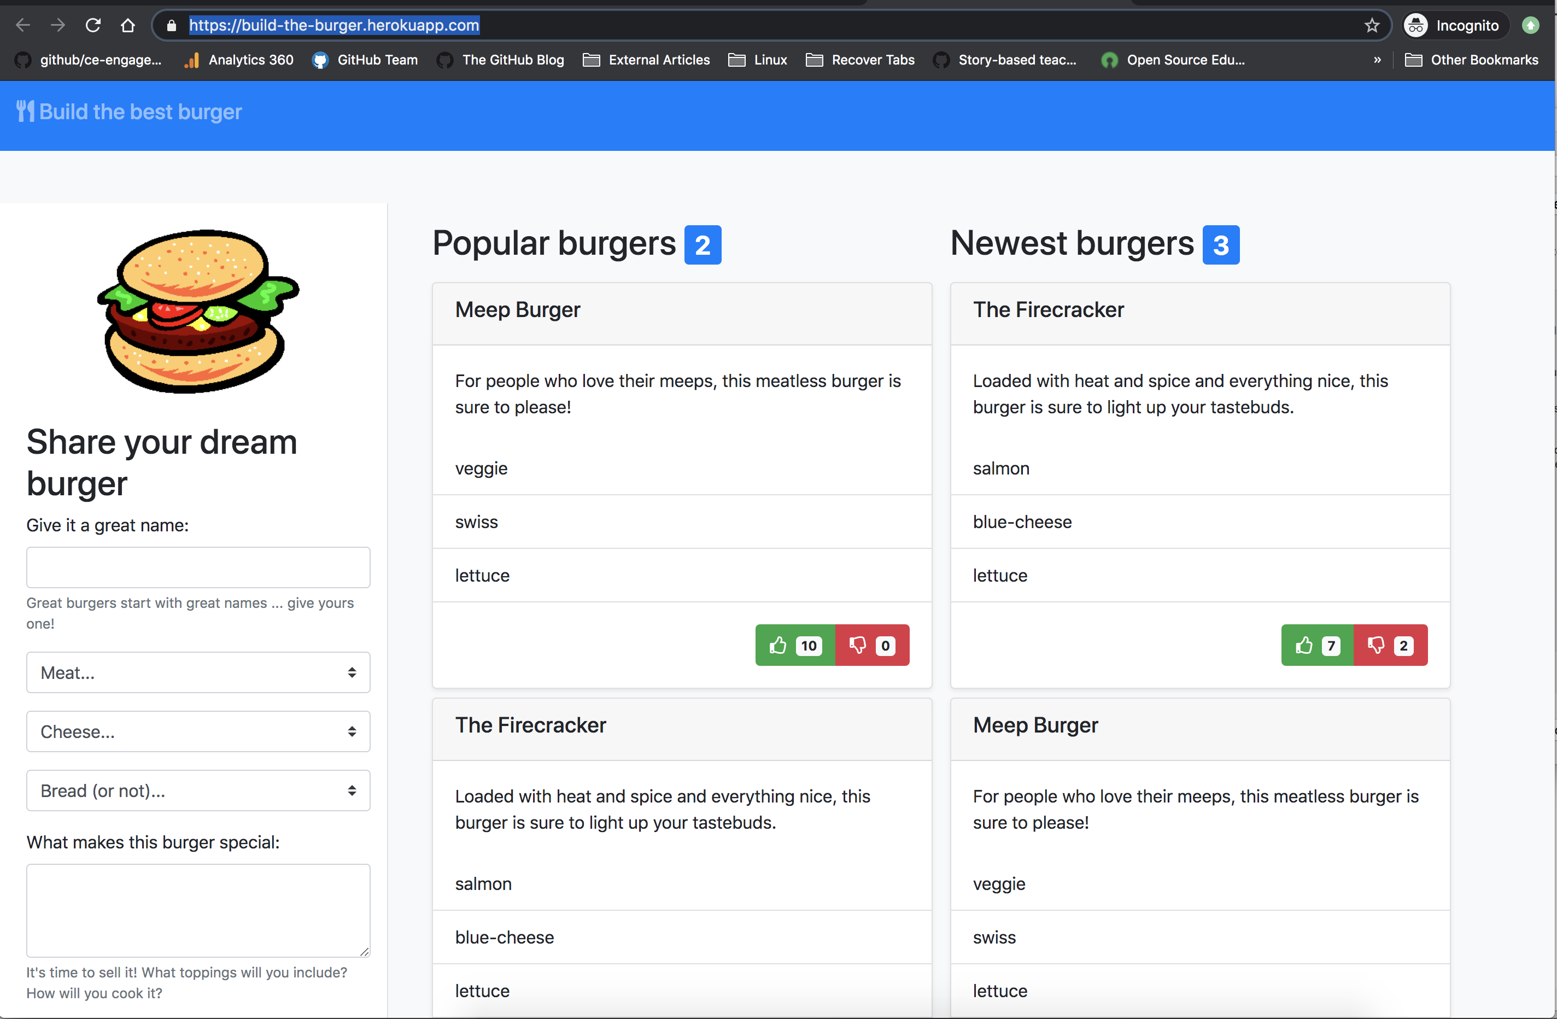Image resolution: width=1557 pixels, height=1019 pixels.
Task: Downvote the newest Firecracker burger
Action: click(1390, 646)
